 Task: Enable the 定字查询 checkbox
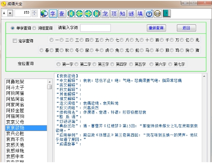tap(15, 41)
